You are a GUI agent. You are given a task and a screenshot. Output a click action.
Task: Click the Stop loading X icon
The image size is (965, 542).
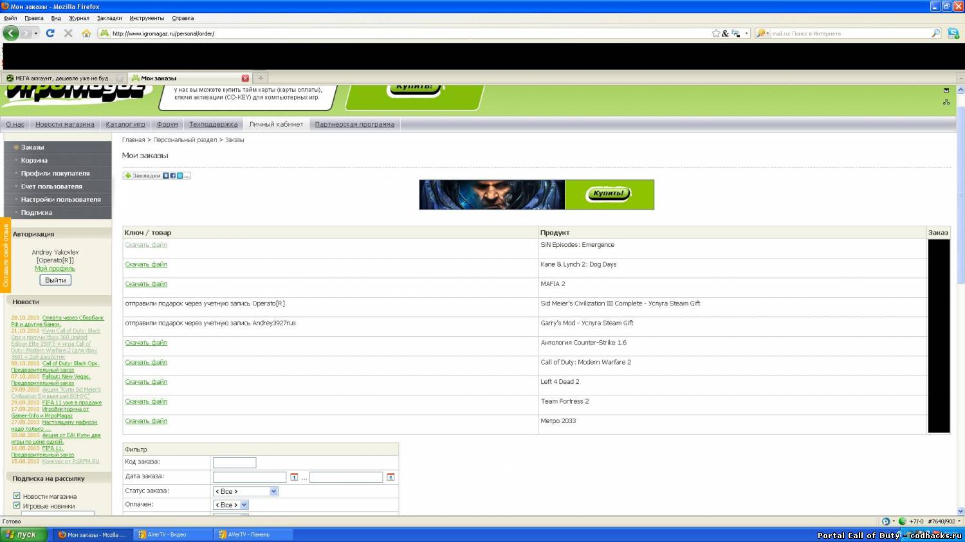click(68, 33)
